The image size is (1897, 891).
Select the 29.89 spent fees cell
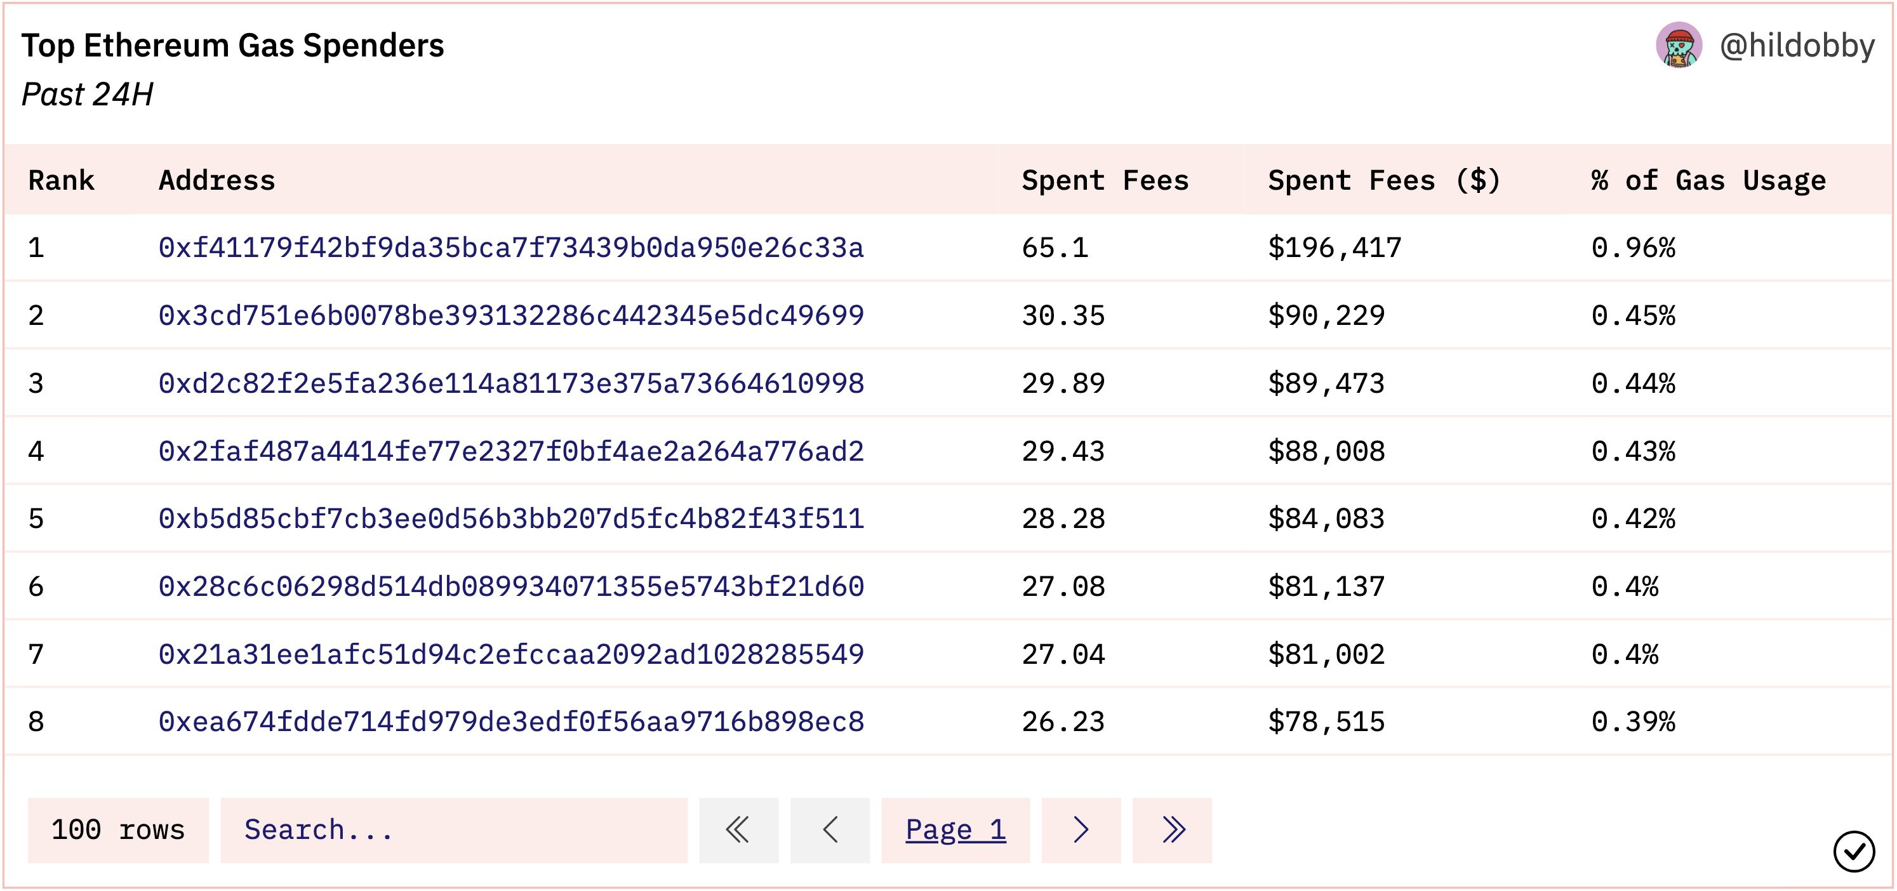1063,383
